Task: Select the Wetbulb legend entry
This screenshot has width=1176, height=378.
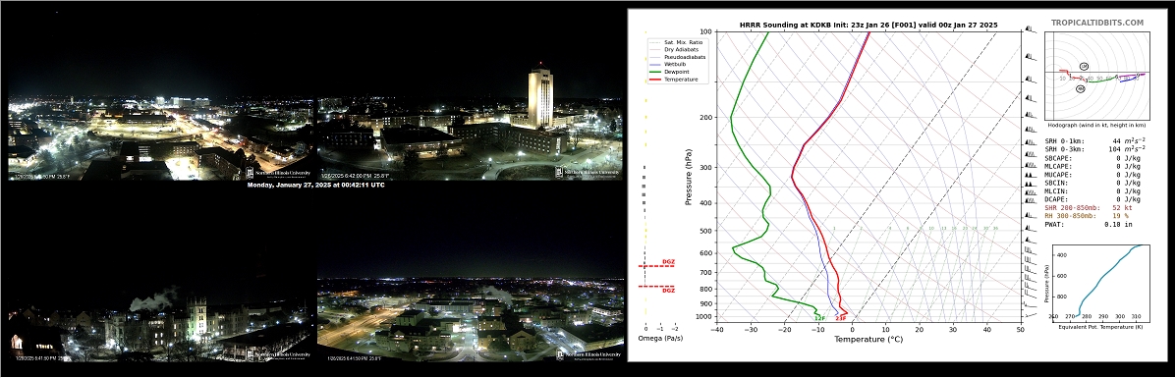Action: [671, 65]
